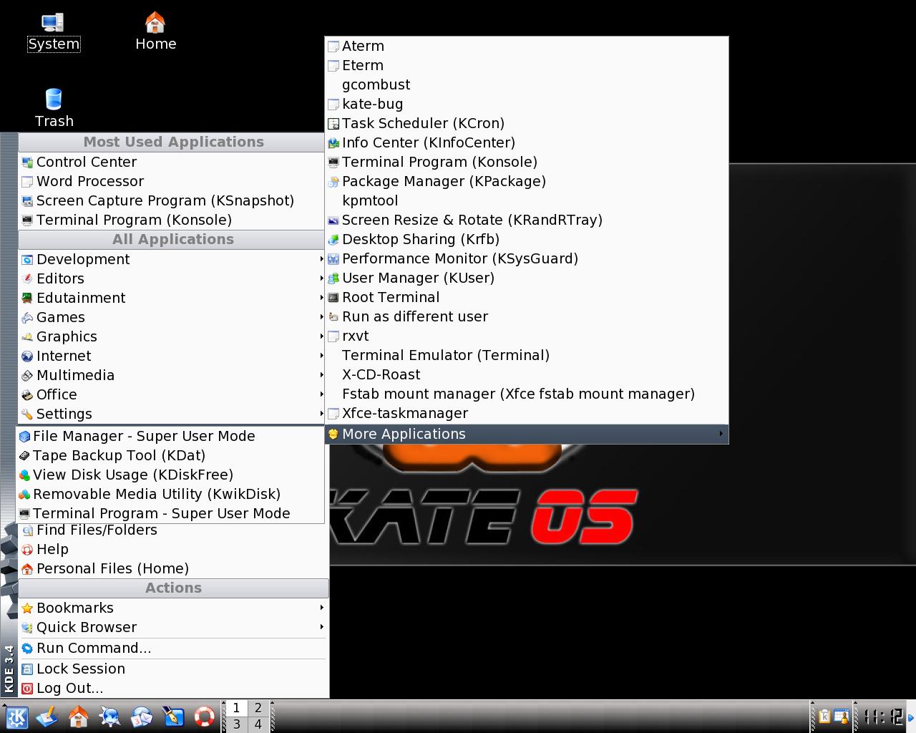916x733 pixels.
Task: Launch rxvt from the submenu
Action: (526, 336)
